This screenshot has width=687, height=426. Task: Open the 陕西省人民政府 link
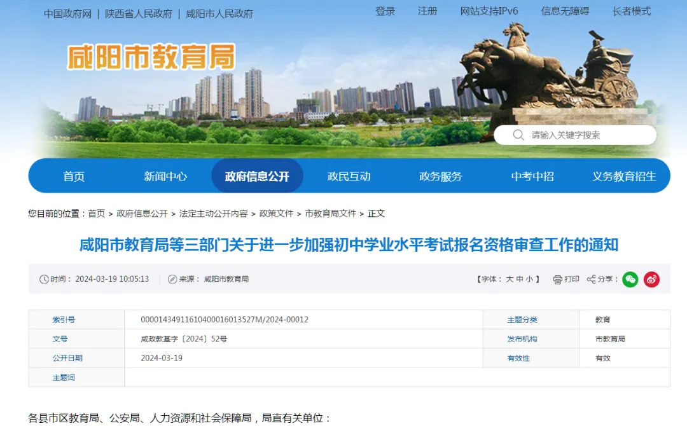pos(139,14)
